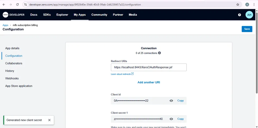258x128 pixels.
Task: Open App Store application in the sidebar
Action: coord(19,86)
